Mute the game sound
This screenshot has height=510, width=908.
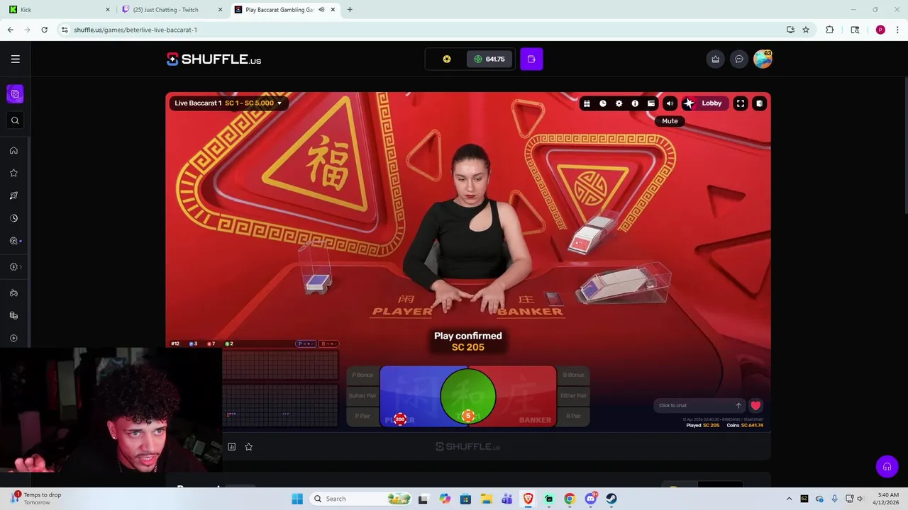point(670,103)
